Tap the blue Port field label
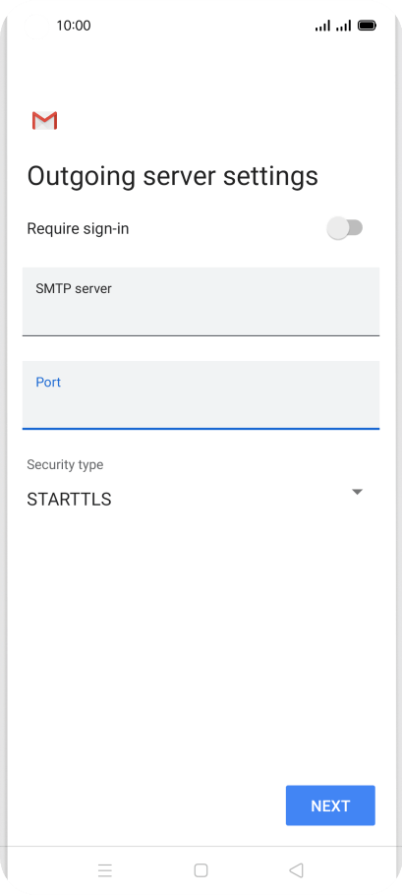Image resolution: width=402 pixels, height=895 pixels. coord(48,383)
